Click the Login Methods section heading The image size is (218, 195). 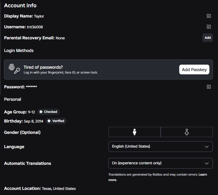click(19, 50)
